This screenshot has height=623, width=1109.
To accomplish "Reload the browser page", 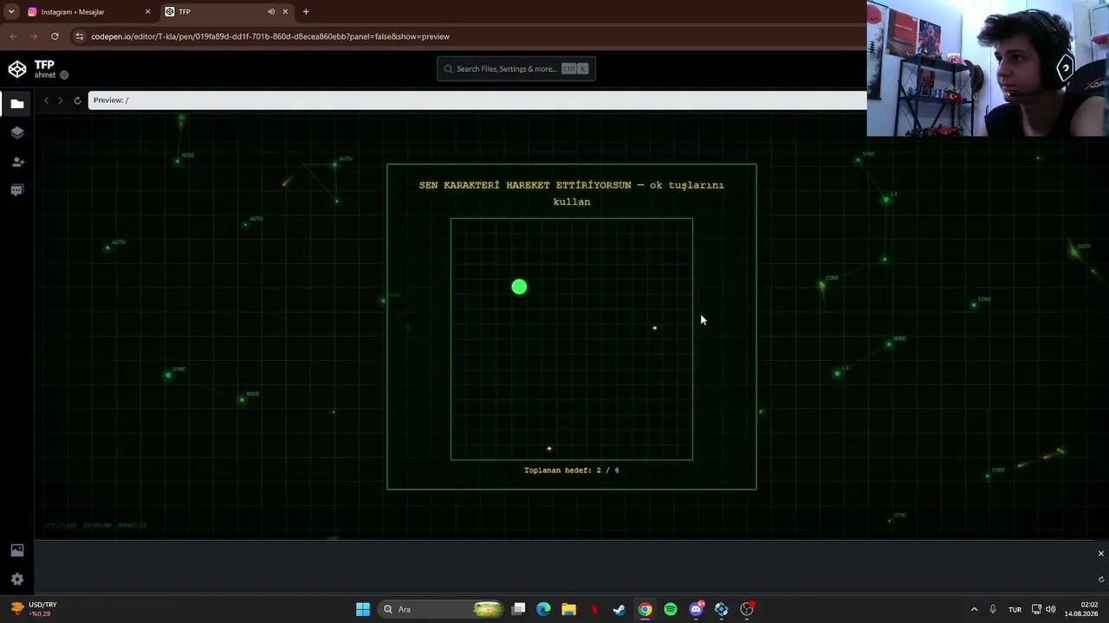I will point(55,36).
